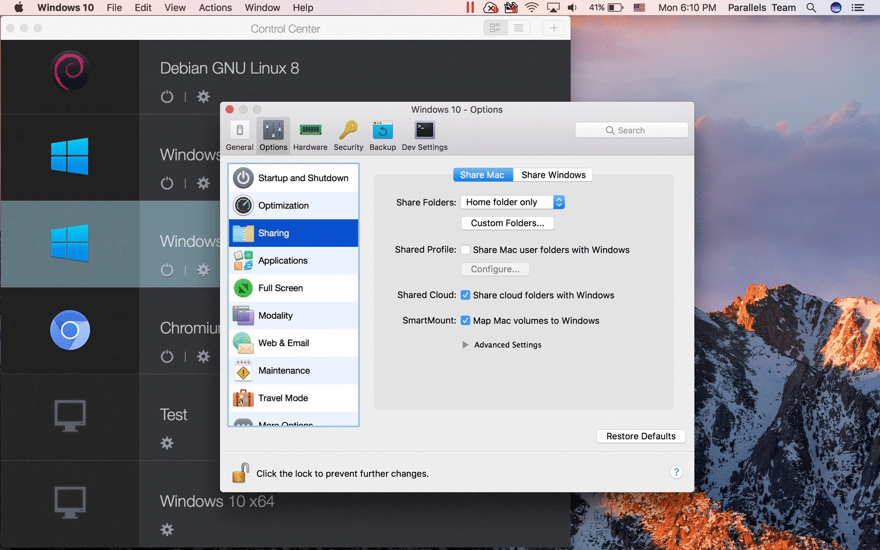This screenshot has width=880, height=550.
Task: Click the Search field in Options window
Action: 632,130
